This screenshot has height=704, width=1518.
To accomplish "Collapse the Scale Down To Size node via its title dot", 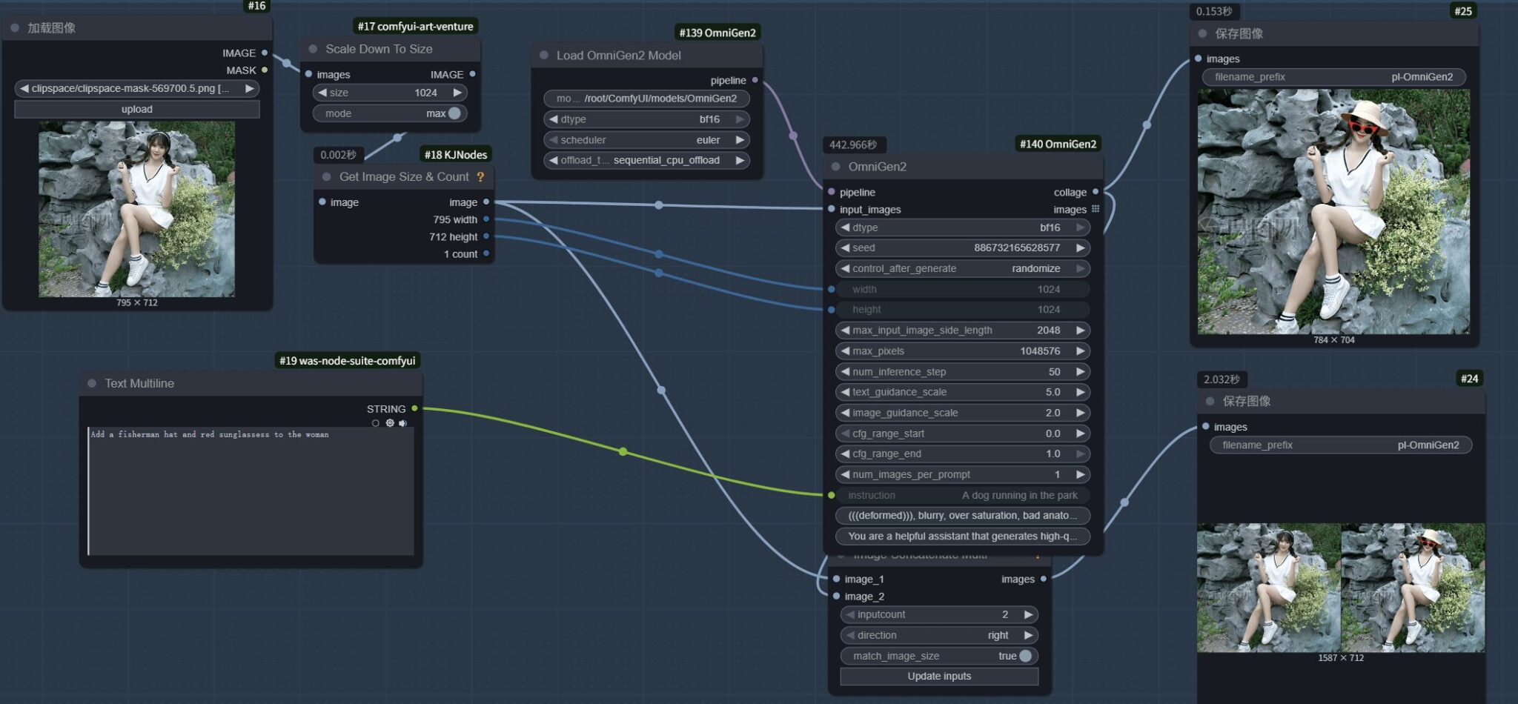I will coord(313,49).
